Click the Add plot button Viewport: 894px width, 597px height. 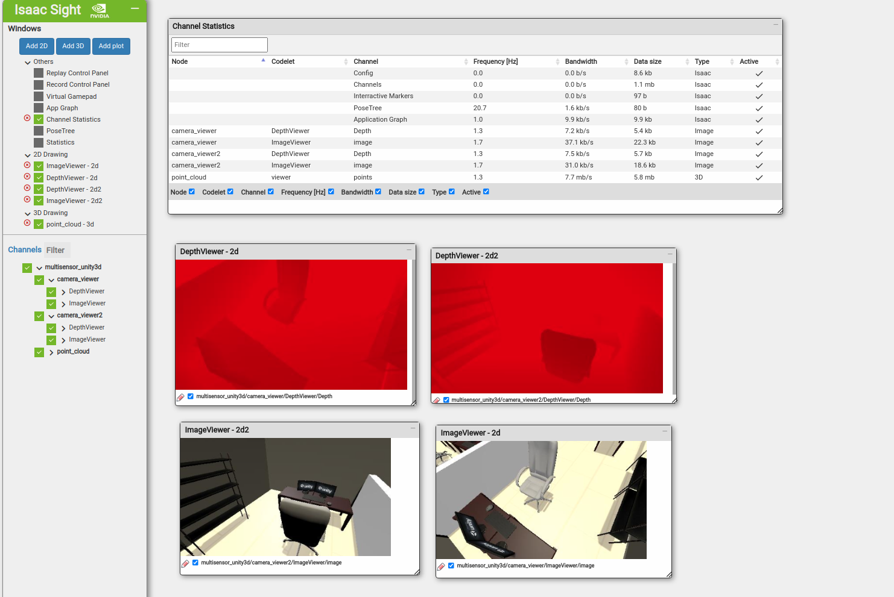click(x=111, y=46)
